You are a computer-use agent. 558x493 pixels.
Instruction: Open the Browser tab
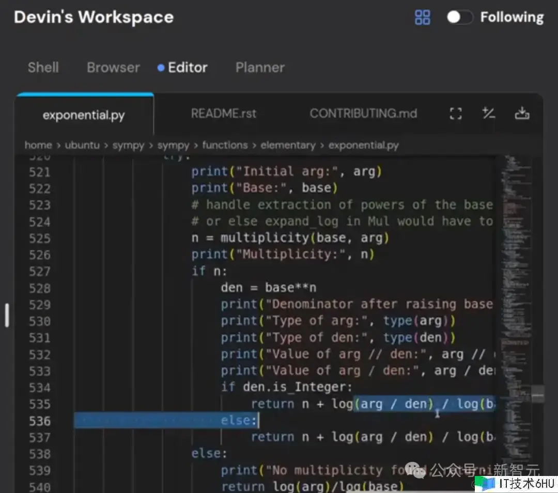[113, 68]
